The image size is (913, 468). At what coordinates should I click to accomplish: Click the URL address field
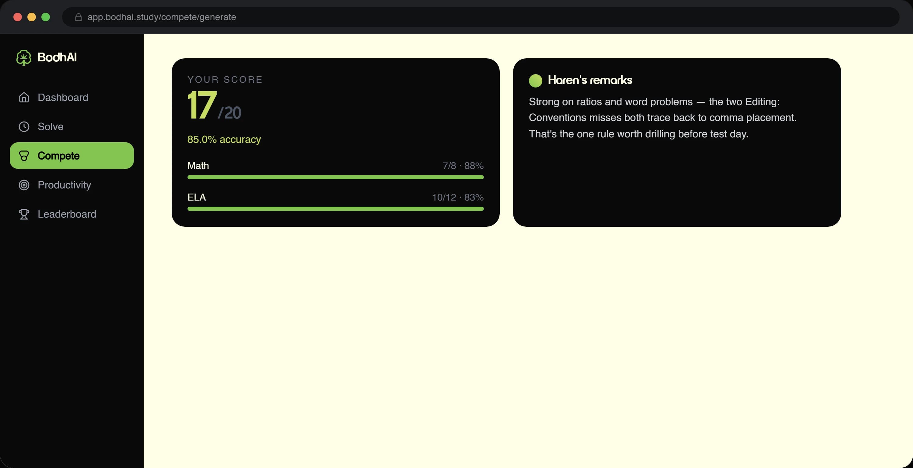481,17
